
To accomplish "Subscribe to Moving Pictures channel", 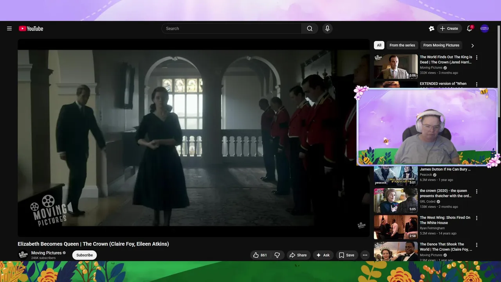I will [x=85, y=255].
